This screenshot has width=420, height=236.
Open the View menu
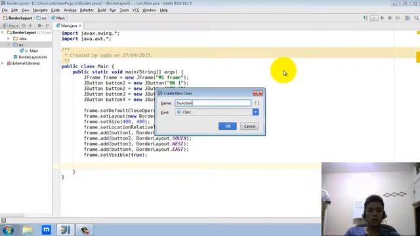pyautogui.click(x=25, y=10)
